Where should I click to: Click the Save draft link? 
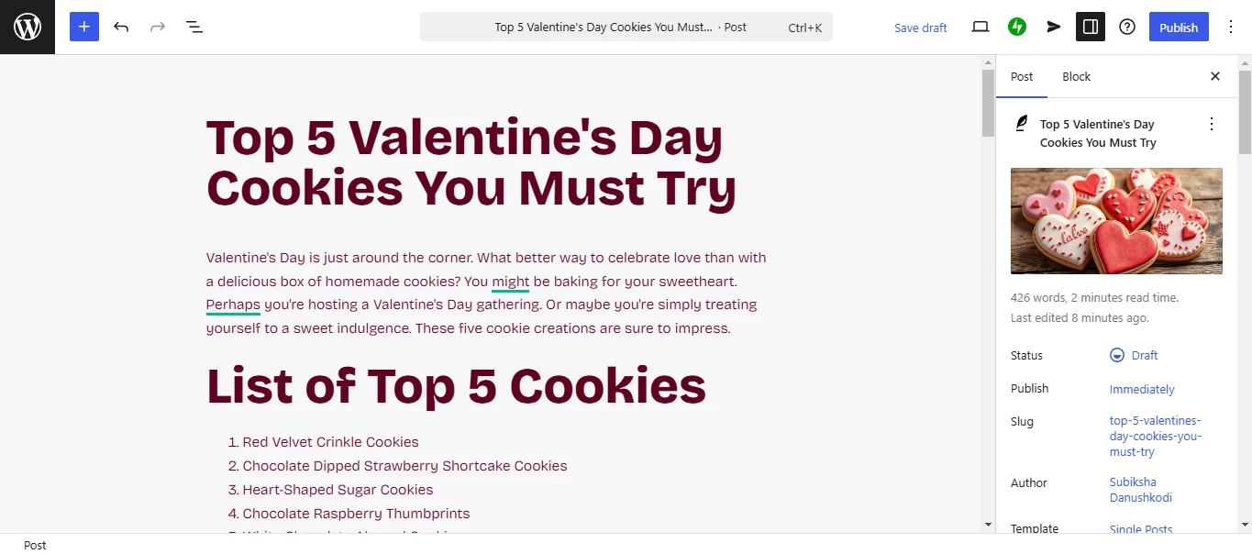coord(920,28)
